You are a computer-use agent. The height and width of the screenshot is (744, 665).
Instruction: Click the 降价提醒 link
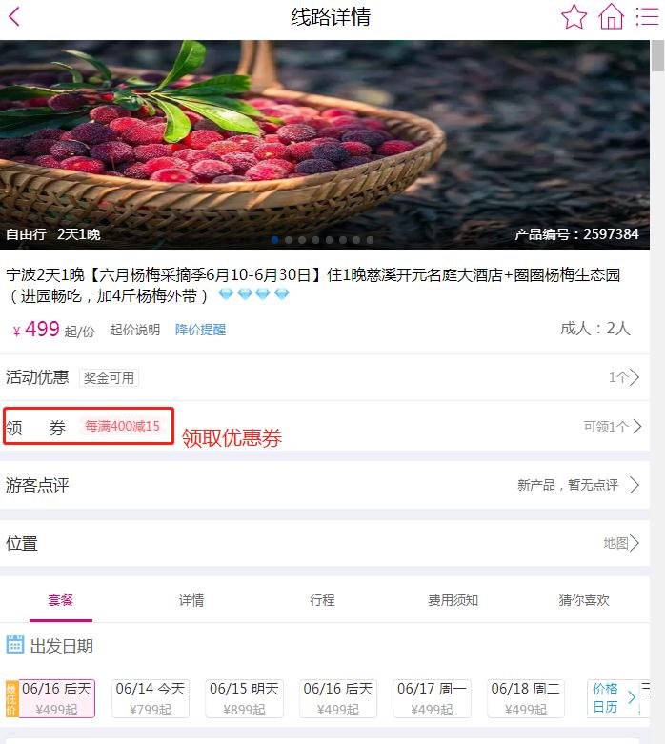(200, 330)
